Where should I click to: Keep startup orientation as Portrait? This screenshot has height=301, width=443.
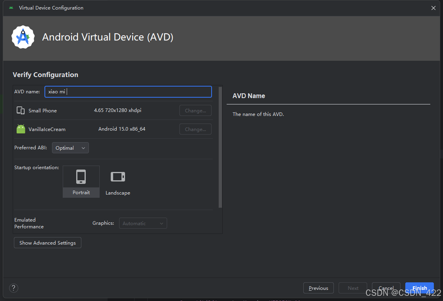point(81,181)
